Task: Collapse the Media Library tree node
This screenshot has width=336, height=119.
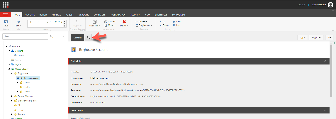Action: 9,69
